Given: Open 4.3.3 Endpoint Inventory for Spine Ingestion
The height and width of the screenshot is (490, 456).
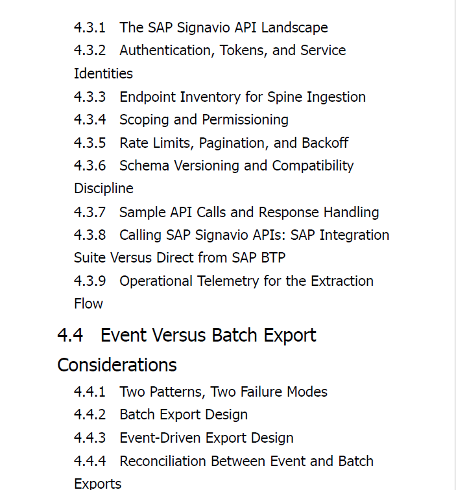Looking at the screenshot, I should tap(219, 97).
